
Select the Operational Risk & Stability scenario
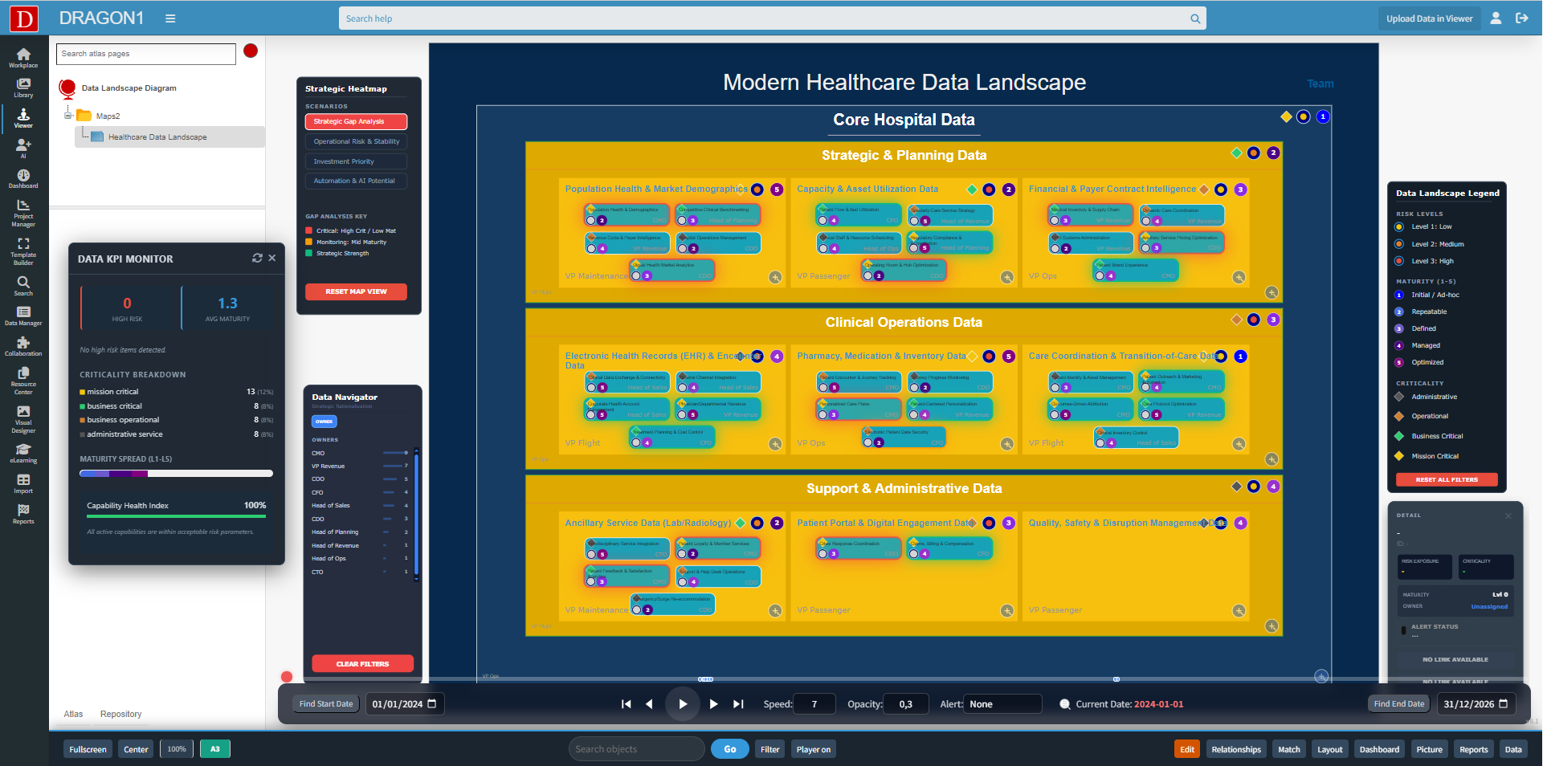pyautogui.click(x=355, y=141)
